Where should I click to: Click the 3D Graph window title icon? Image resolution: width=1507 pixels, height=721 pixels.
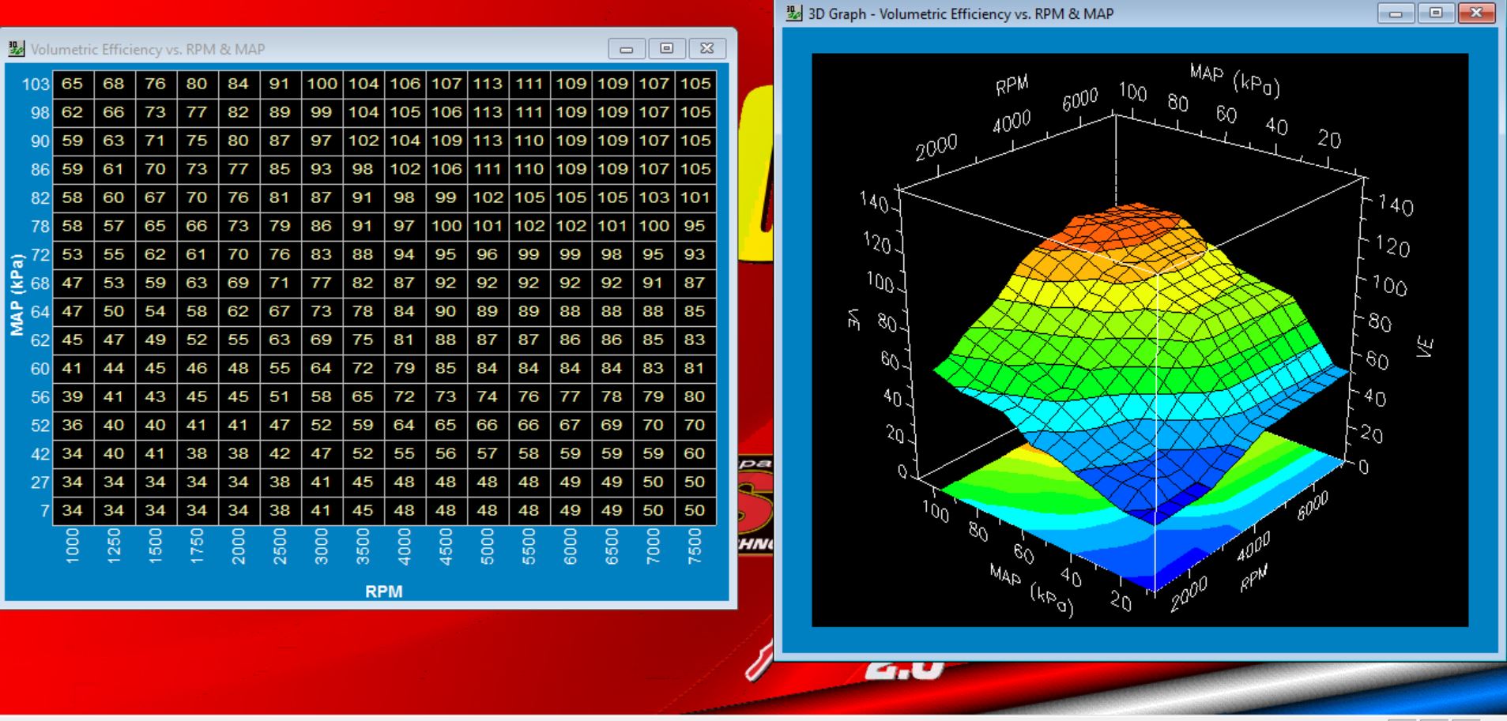pos(793,13)
